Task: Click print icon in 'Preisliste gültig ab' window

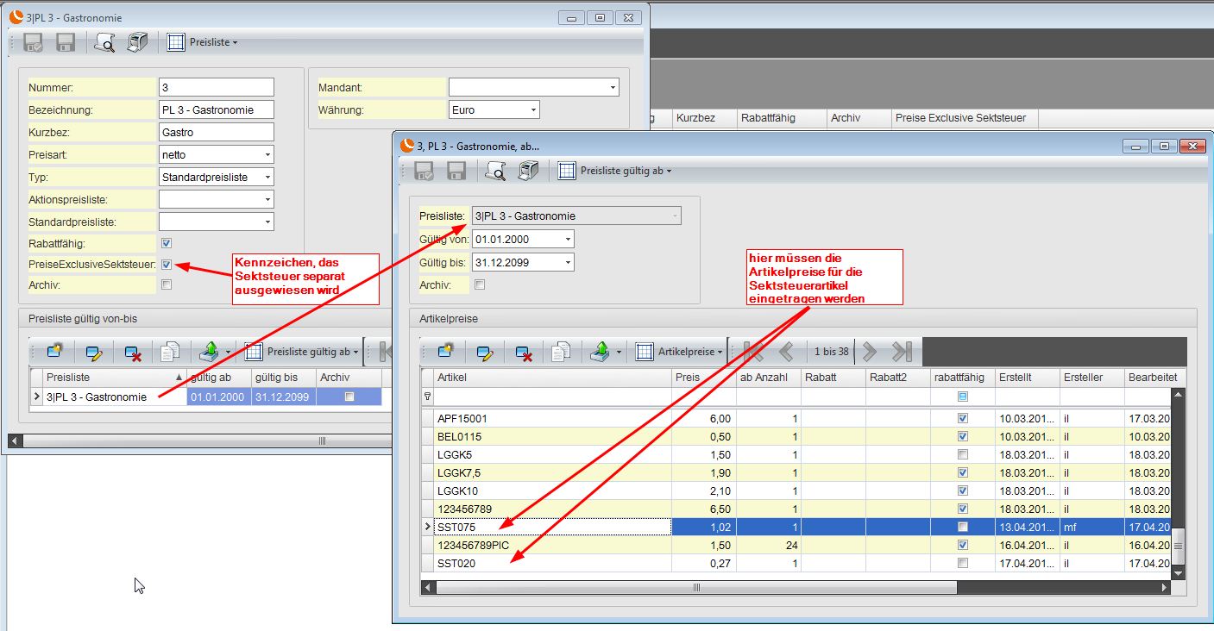Action: [x=528, y=171]
